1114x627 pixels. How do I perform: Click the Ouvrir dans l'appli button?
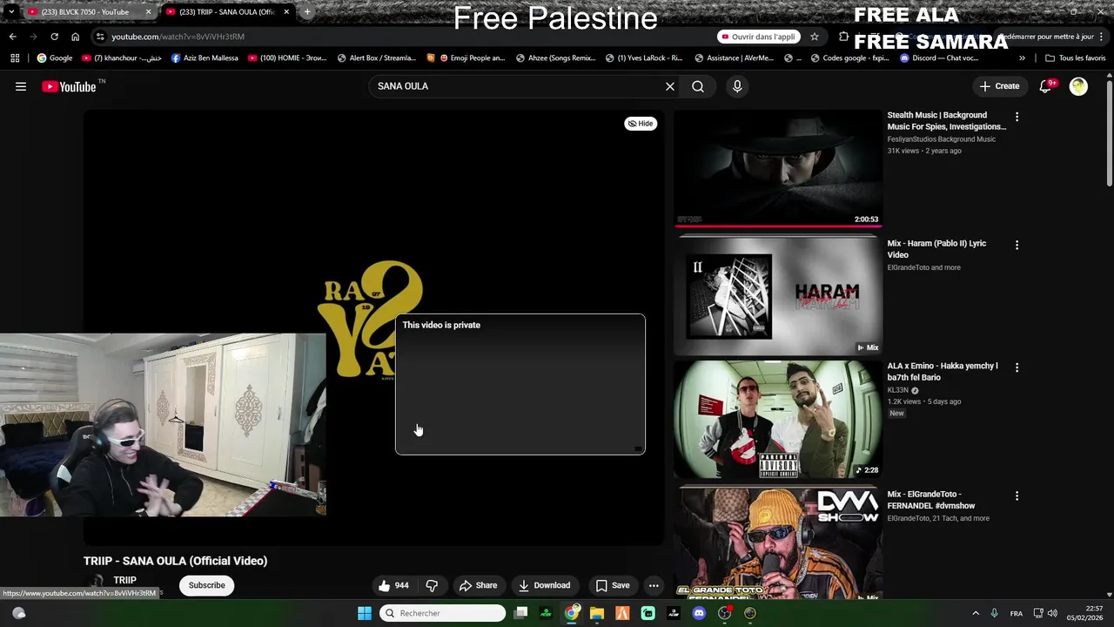tap(759, 37)
